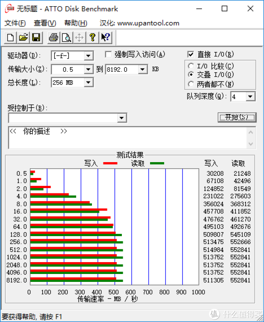The image size is (264, 322).
Task: Enable the 强制写入访问(A) checkbox
Action: point(108,55)
